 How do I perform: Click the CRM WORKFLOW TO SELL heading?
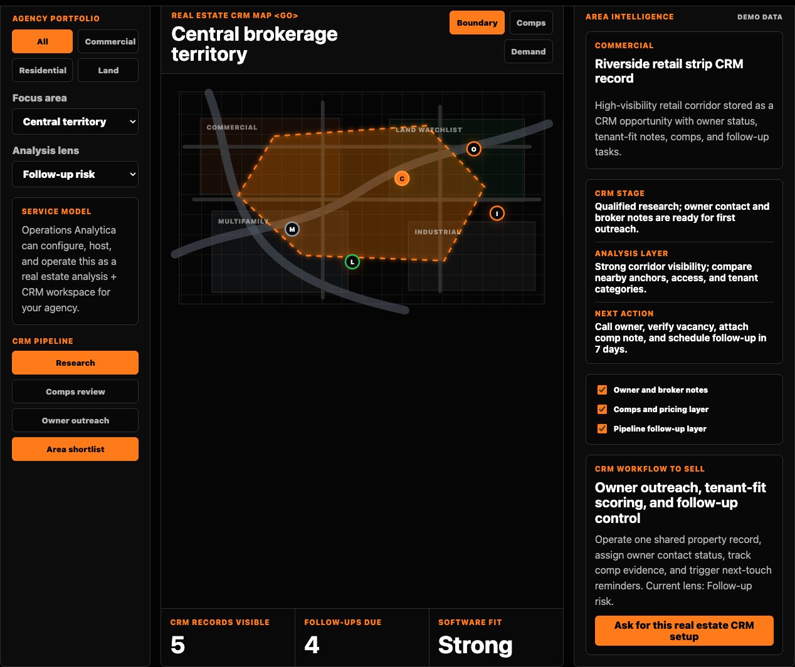point(650,469)
